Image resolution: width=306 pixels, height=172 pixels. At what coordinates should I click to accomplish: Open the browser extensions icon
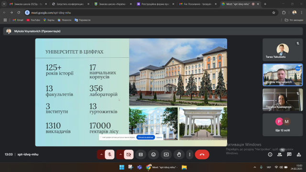[284, 12]
